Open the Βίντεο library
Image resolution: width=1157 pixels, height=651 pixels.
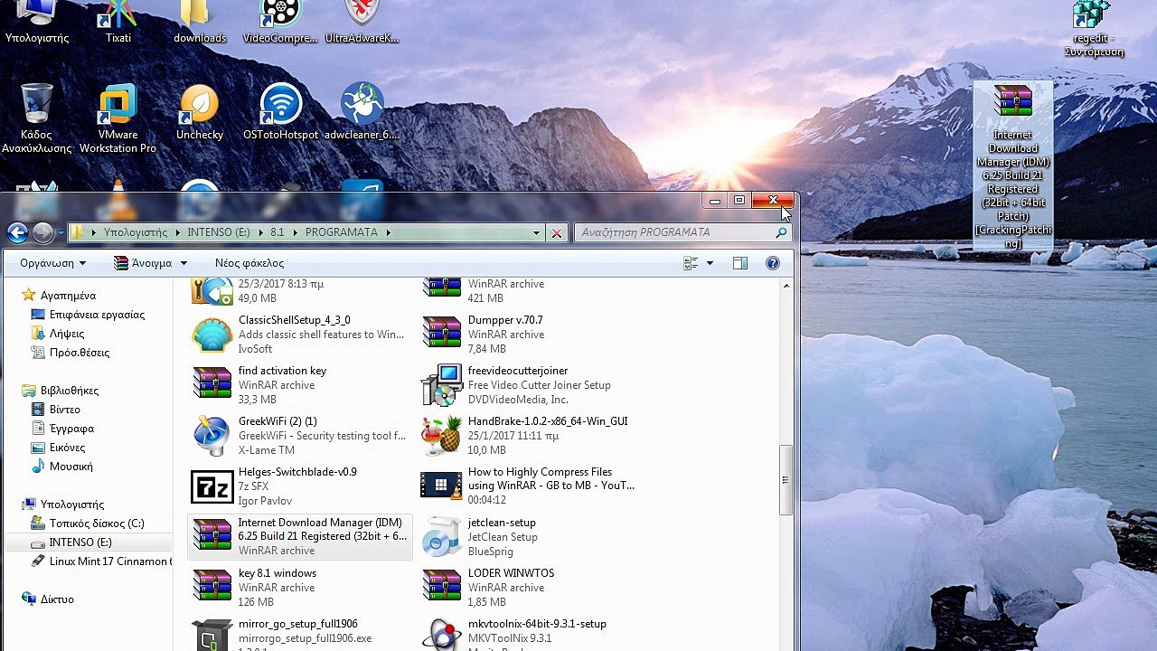coord(65,410)
